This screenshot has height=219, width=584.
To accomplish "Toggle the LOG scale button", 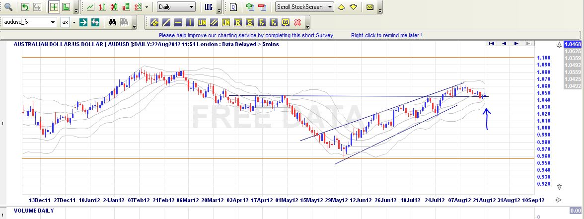I will [209, 7].
